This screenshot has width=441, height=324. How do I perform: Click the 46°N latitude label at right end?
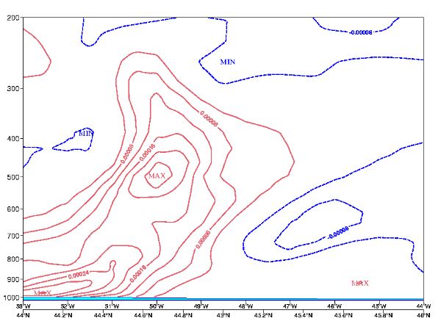(x=423, y=315)
